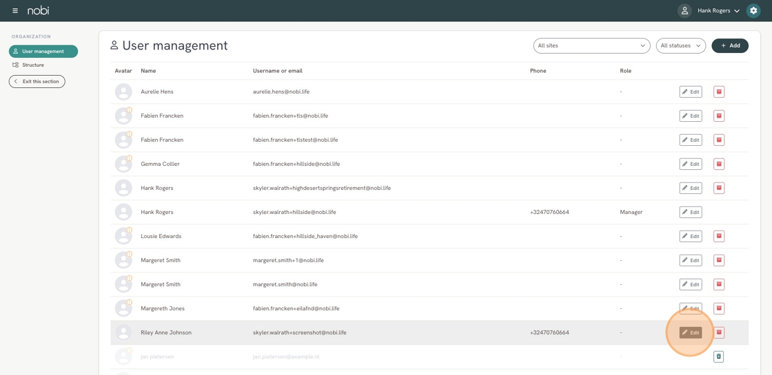The width and height of the screenshot is (772, 375).
Task: Select User management in sidebar
Action: point(43,52)
